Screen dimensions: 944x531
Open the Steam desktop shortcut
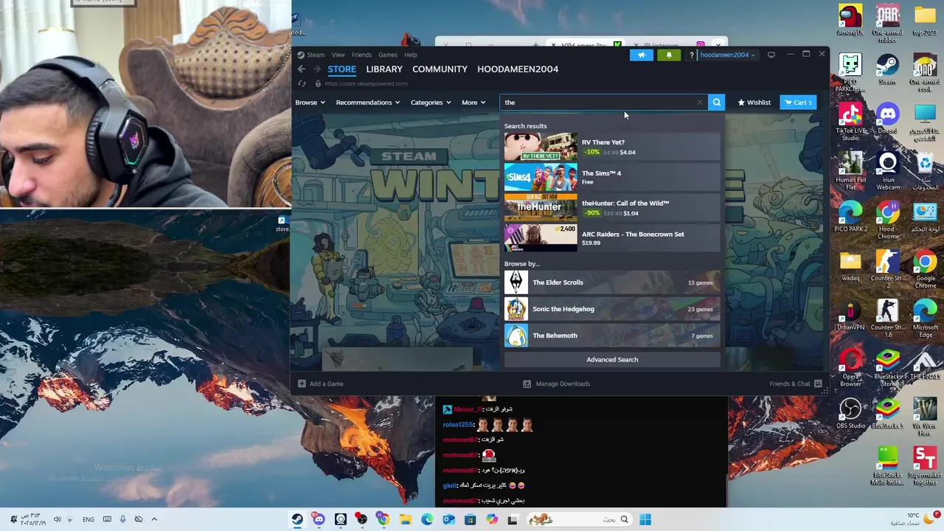tap(887, 70)
